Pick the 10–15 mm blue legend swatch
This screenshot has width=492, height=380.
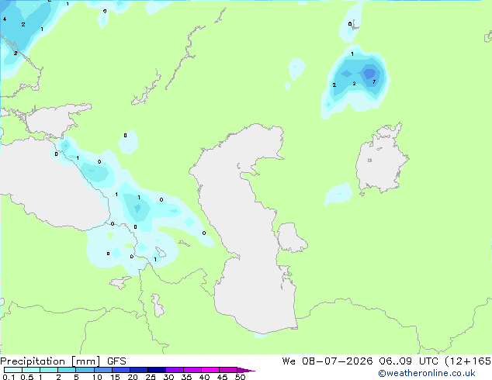click(103, 370)
